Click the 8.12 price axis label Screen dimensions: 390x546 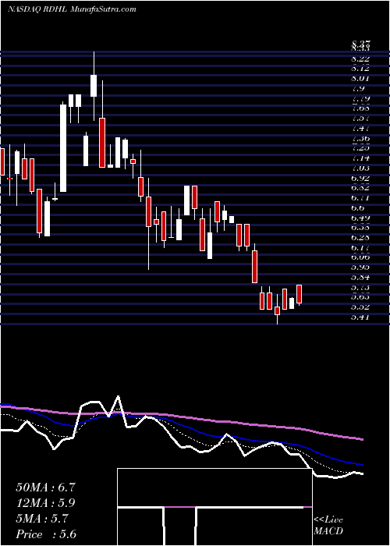click(x=360, y=69)
